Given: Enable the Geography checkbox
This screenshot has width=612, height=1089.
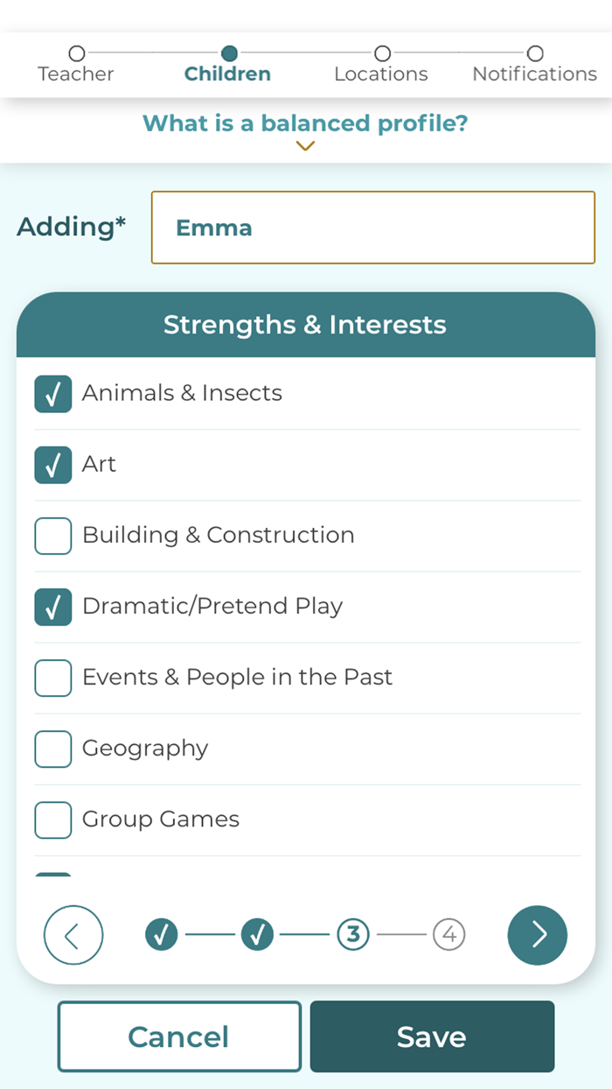Looking at the screenshot, I should (x=53, y=748).
